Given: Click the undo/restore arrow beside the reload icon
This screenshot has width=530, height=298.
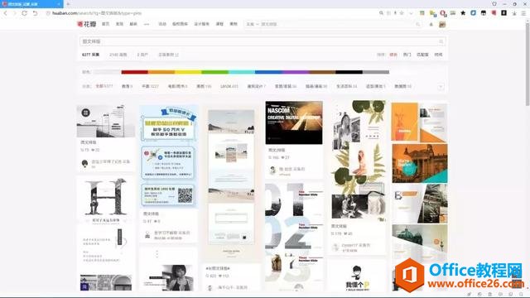Looking at the screenshot, I should click(35, 13).
